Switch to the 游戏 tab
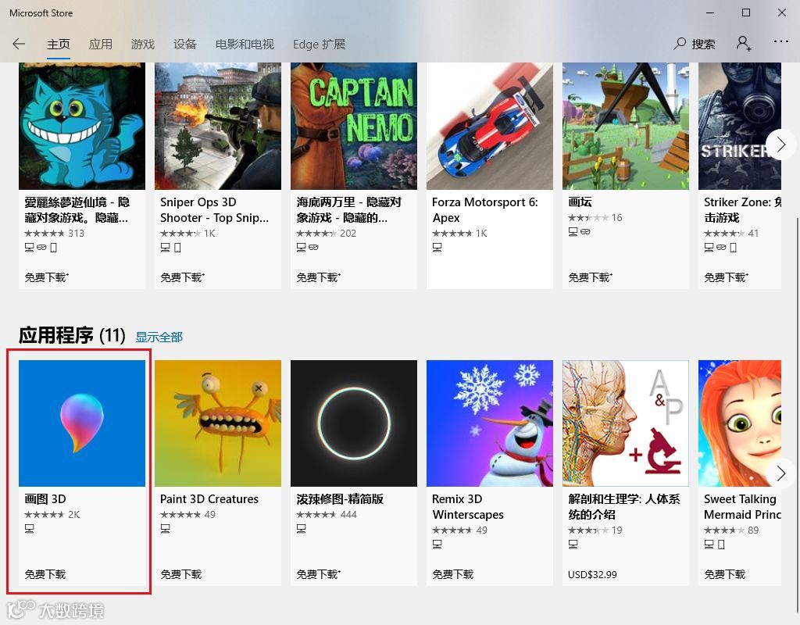800x625 pixels. pos(142,45)
